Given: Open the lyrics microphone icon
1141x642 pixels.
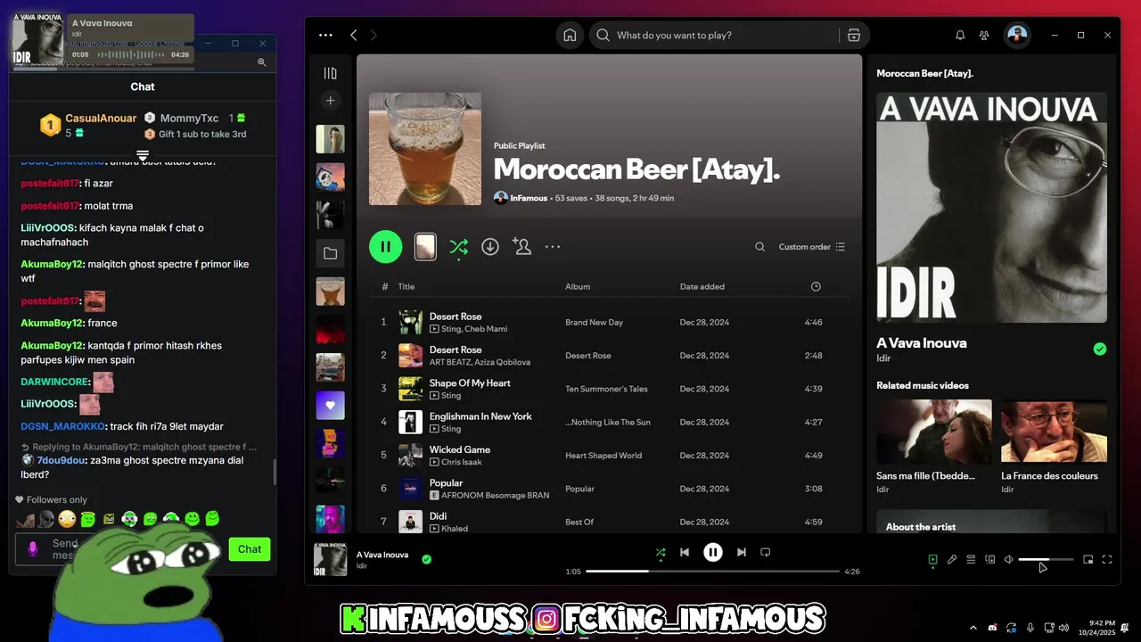Looking at the screenshot, I should coord(952,560).
